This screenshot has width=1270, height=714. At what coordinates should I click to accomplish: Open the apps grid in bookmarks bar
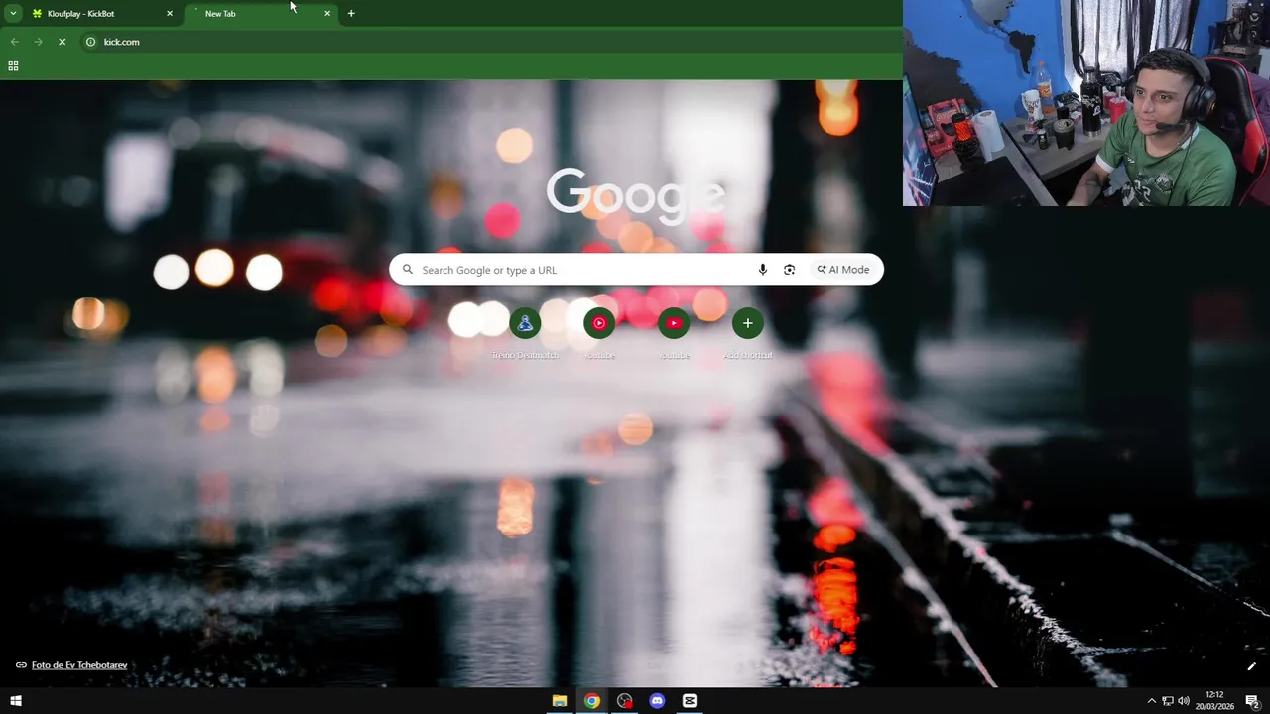click(x=13, y=66)
